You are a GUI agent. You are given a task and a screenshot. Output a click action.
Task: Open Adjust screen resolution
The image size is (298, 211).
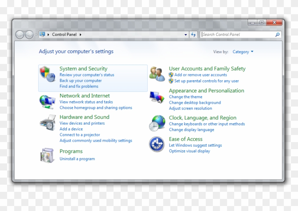[x=191, y=108]
